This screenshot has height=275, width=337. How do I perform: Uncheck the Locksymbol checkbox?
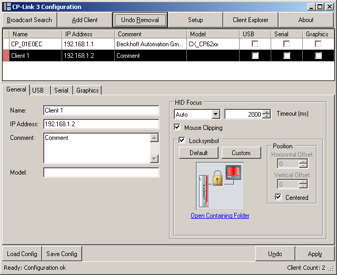[182, 140]
